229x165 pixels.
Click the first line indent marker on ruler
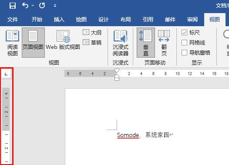pyautogui.click(x=117, y=71)
